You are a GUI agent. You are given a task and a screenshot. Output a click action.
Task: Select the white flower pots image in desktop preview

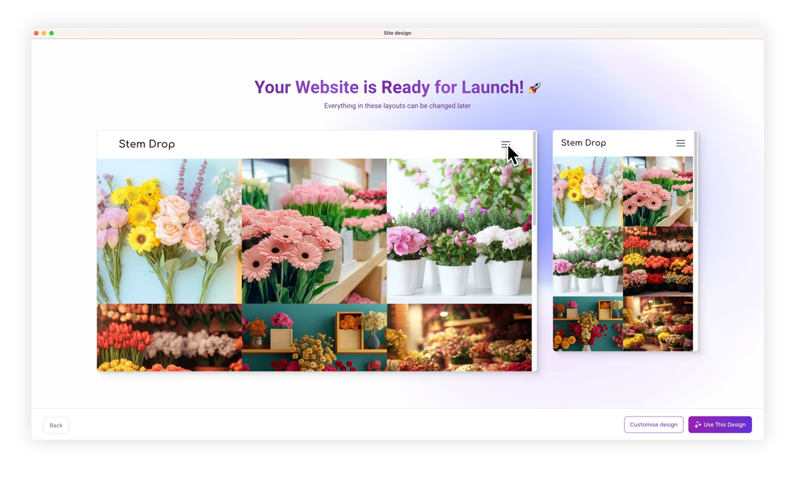(459, 231)
